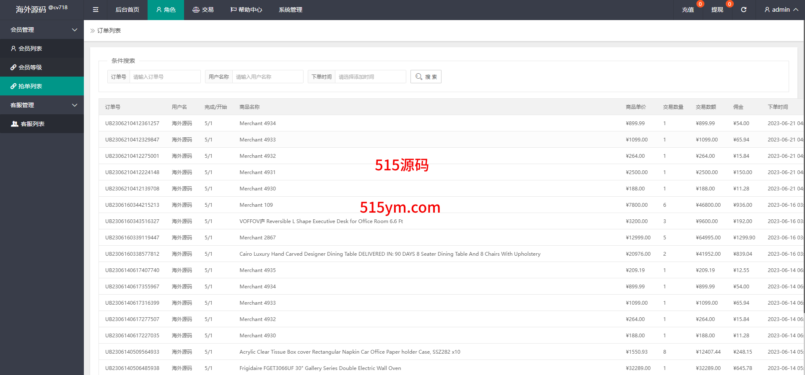The width and height of the screenshot is (805, 375).
Task: Focus the 订单号 input field
Action: [164, 77]
